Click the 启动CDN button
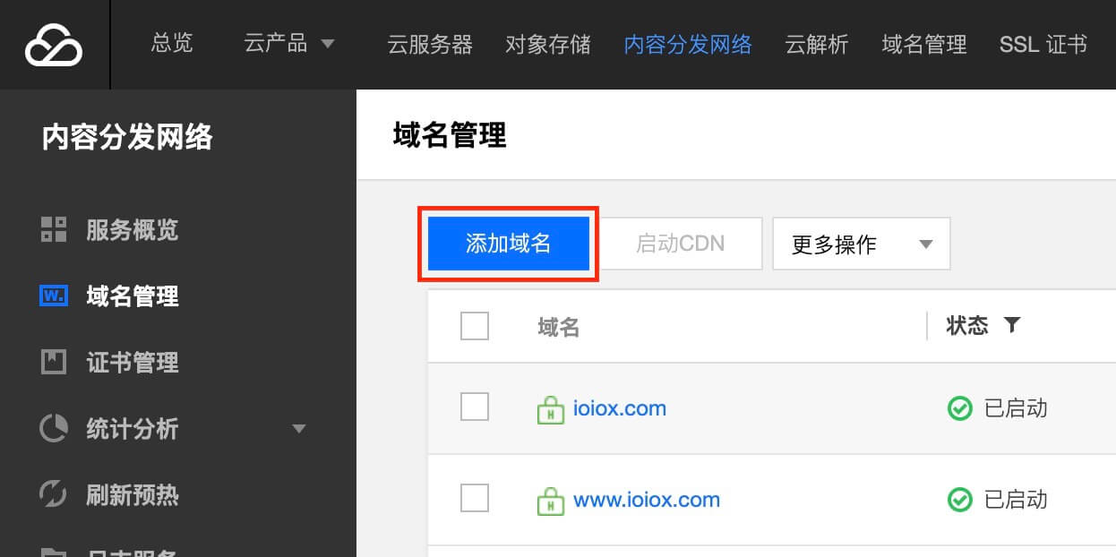1116x557 pixels. (680, 244)
